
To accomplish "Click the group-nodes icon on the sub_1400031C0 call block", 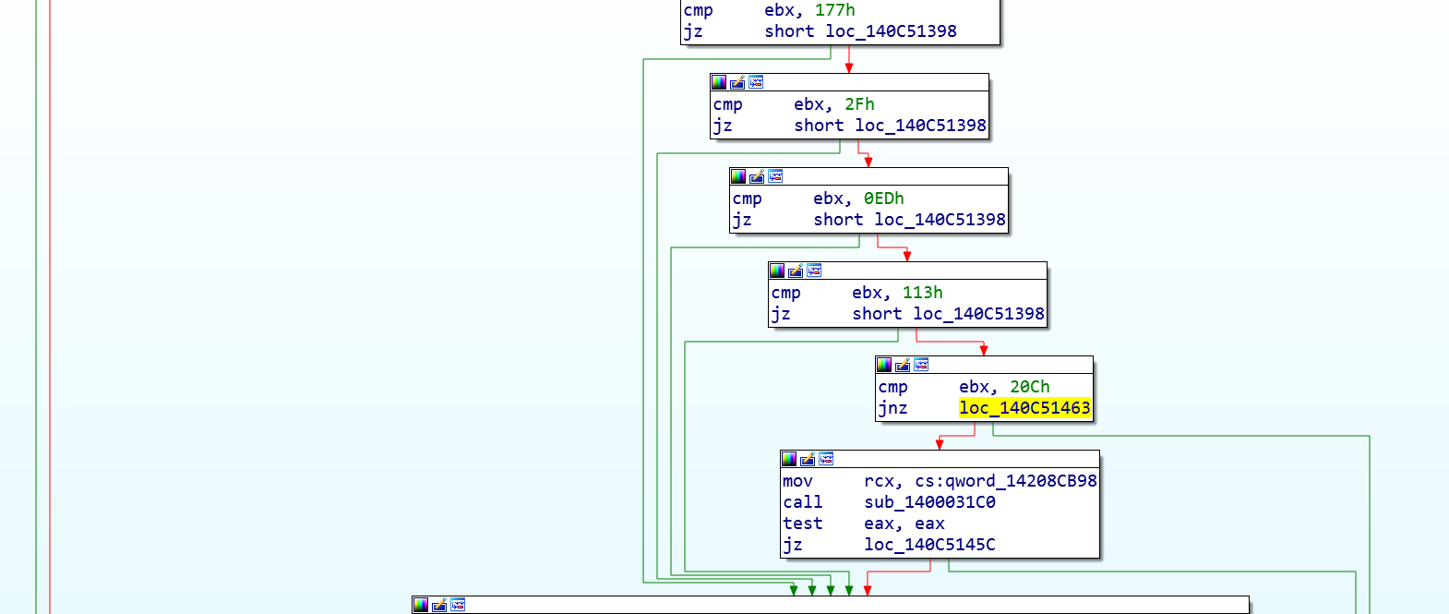I will [x=826, y=459].
